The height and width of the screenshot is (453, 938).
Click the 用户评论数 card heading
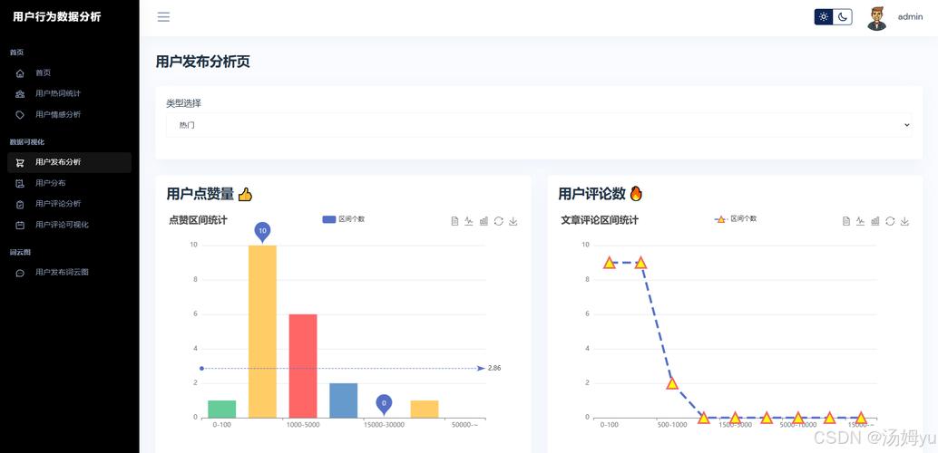(x=601, y=194)
